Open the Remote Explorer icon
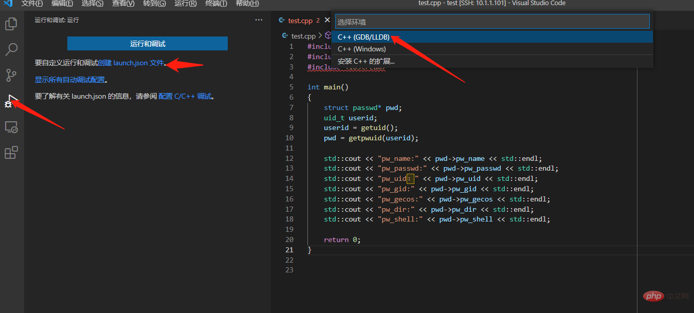The width and height of the screenshot is (694, 313). (11, 126)
